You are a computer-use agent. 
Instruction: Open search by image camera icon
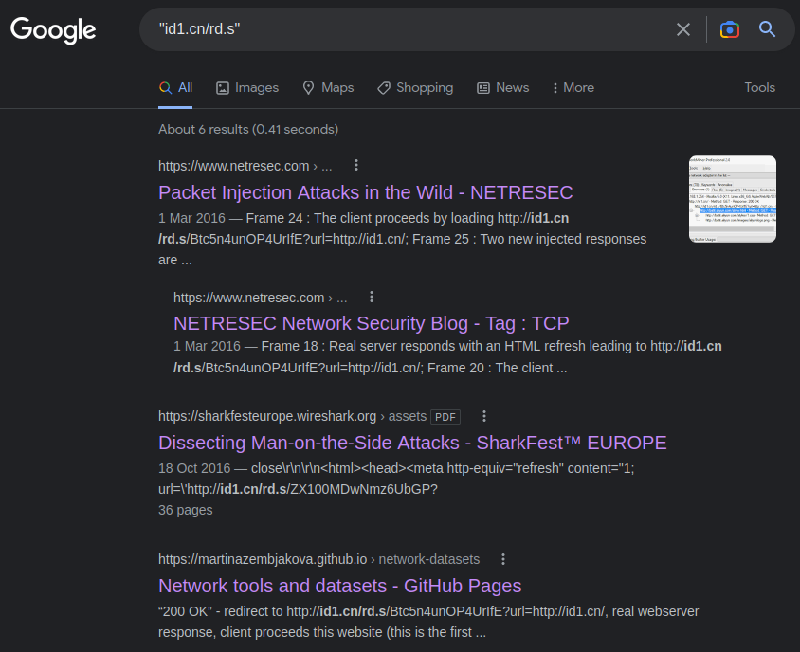point(730,29)
